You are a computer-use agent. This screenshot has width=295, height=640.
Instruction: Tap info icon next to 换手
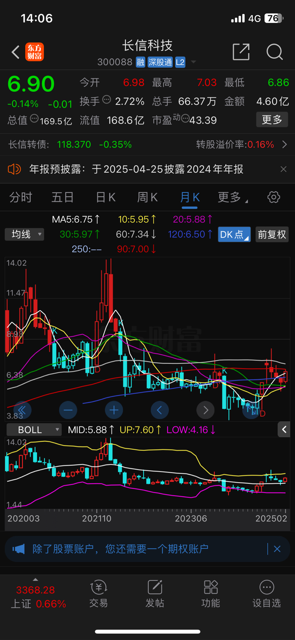click(x=107, y=100)
